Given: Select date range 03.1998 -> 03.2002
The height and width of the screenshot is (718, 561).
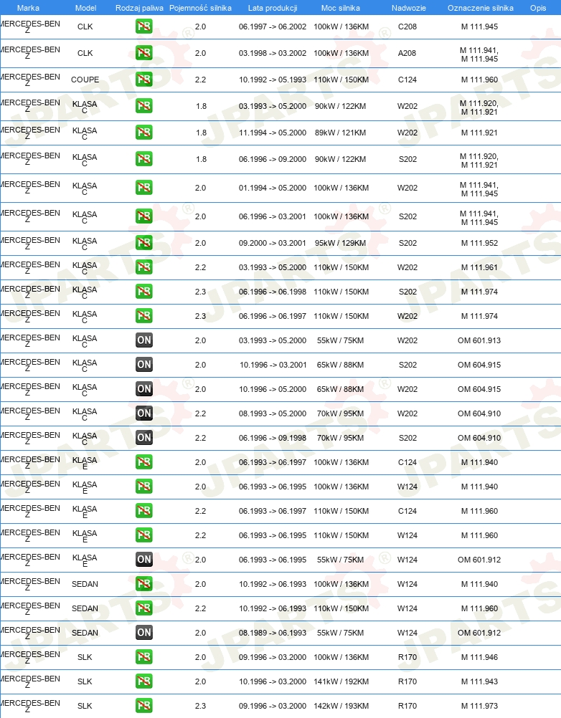Looking at the screenshot, I should (273, 53).
